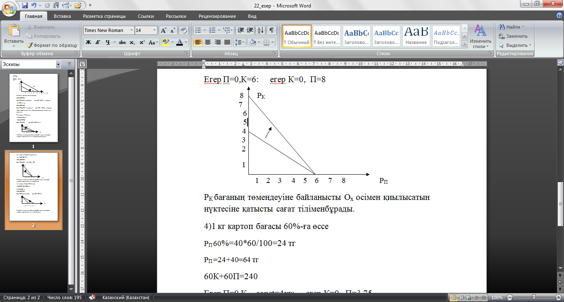Apply bulleted list

pyautogui.click(x=198, y=30)
